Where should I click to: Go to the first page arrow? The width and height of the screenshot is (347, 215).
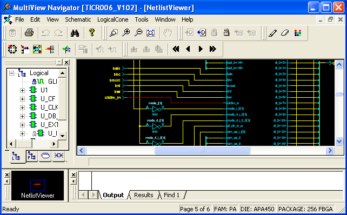pyautogui.click(x=176, y=49)
